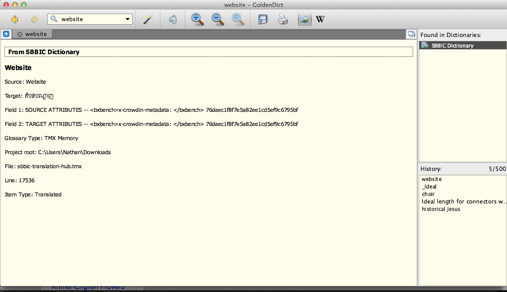Save the current article

click(263, 19)
